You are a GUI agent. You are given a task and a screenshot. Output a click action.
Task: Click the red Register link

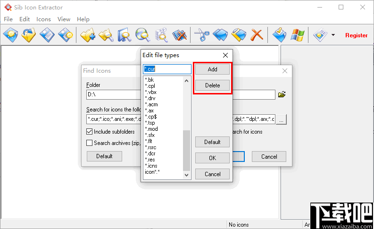pyautogui.click(x=357, y=35)
